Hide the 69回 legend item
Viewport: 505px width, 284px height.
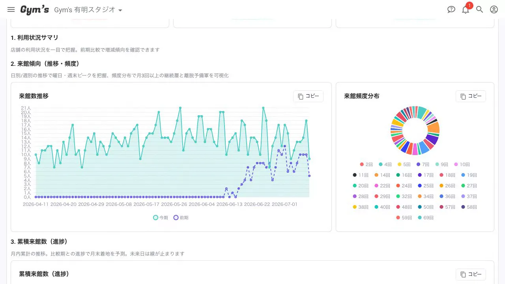(426, 218)
